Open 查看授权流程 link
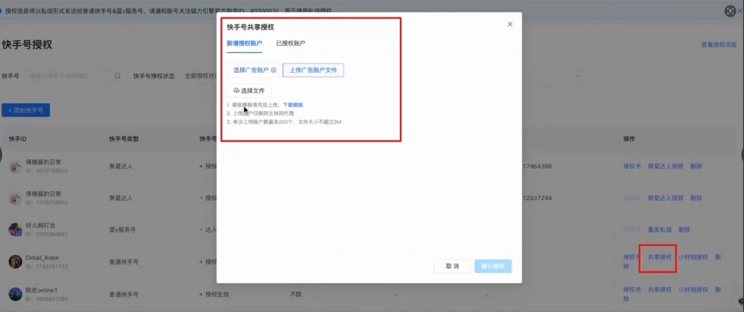This screenshot has width=744, height=312. click(x=719, y=45)
